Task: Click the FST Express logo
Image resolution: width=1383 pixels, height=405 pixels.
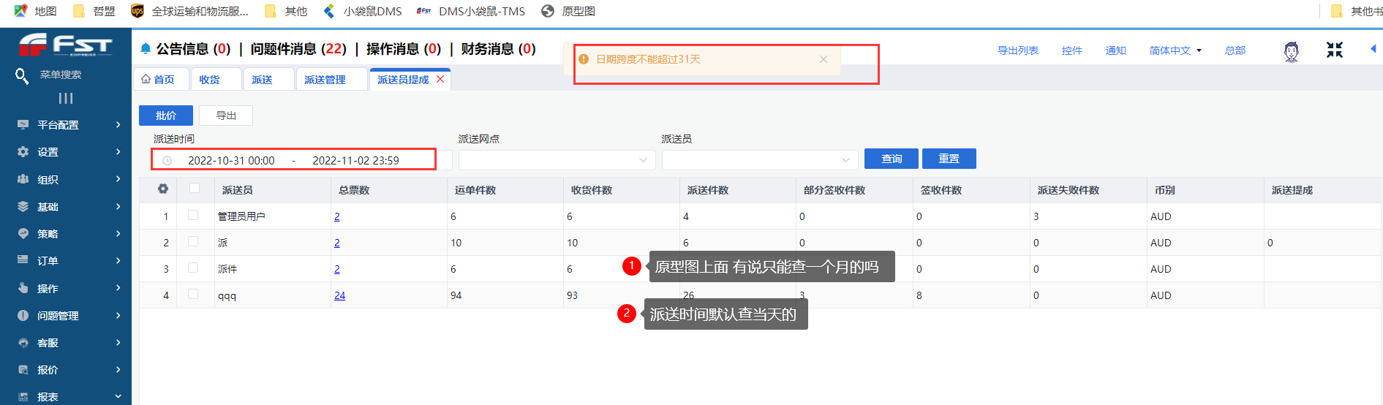Action: pos(65,45)
